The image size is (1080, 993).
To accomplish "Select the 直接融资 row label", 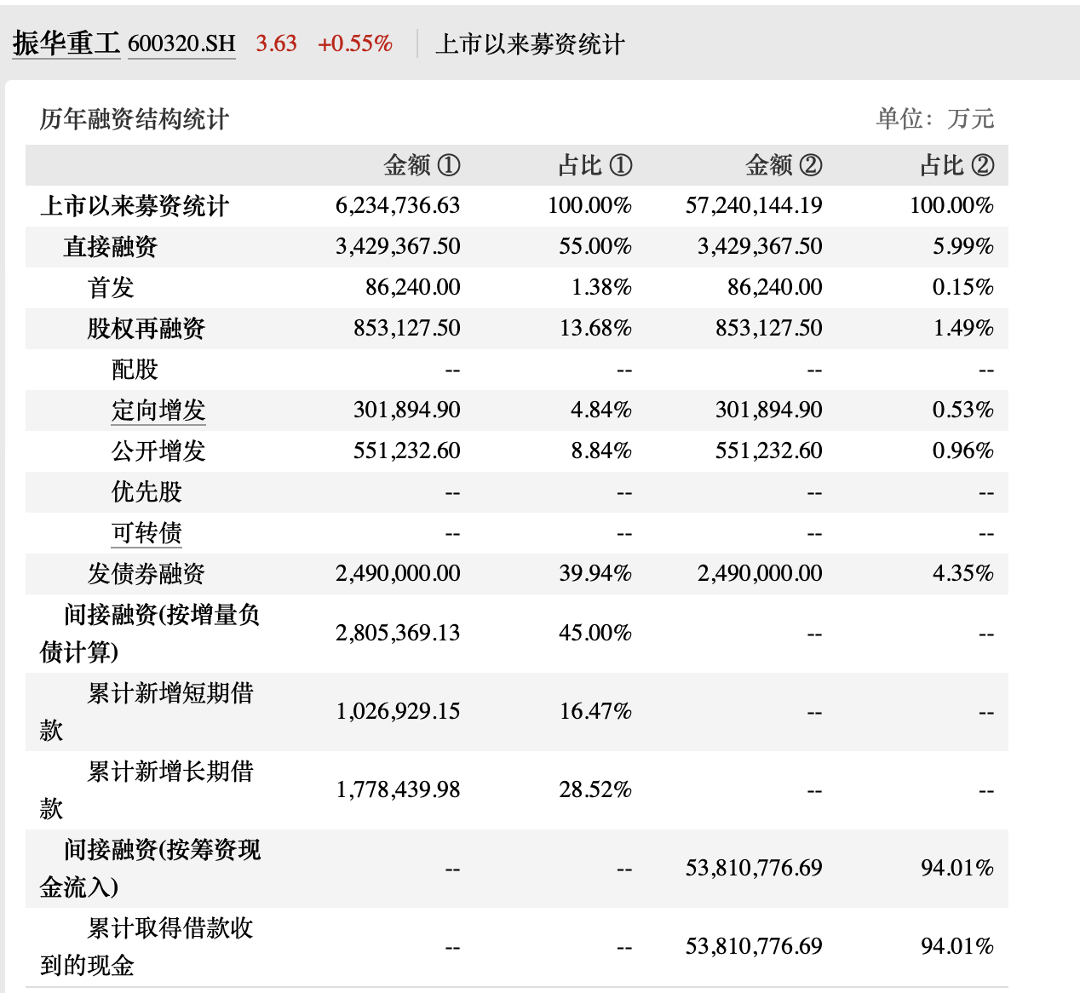I will (x=111, y=247).
